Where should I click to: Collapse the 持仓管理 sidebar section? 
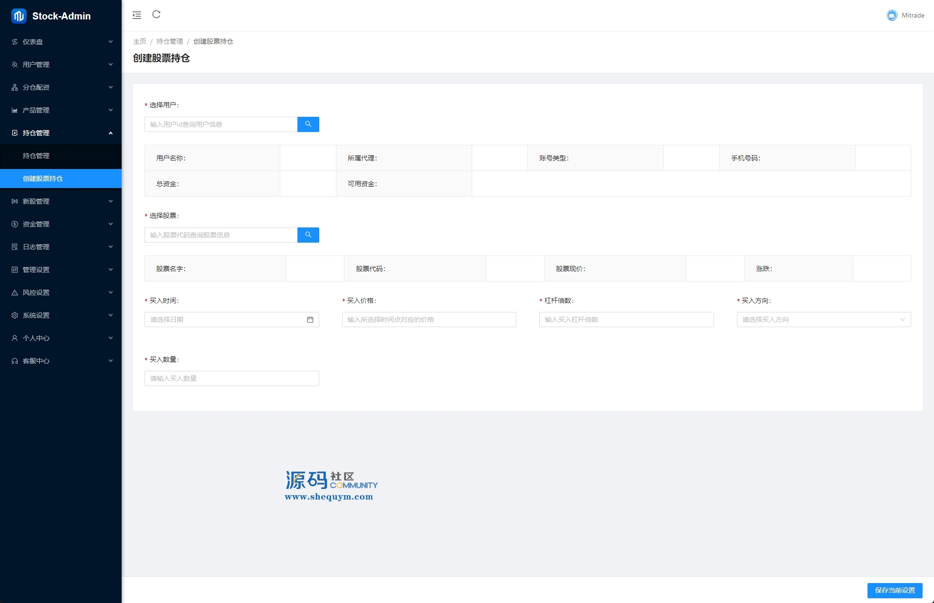click(61, 133)
